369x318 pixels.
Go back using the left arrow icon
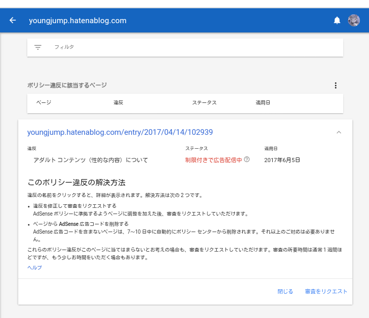(x=13, y=20)
